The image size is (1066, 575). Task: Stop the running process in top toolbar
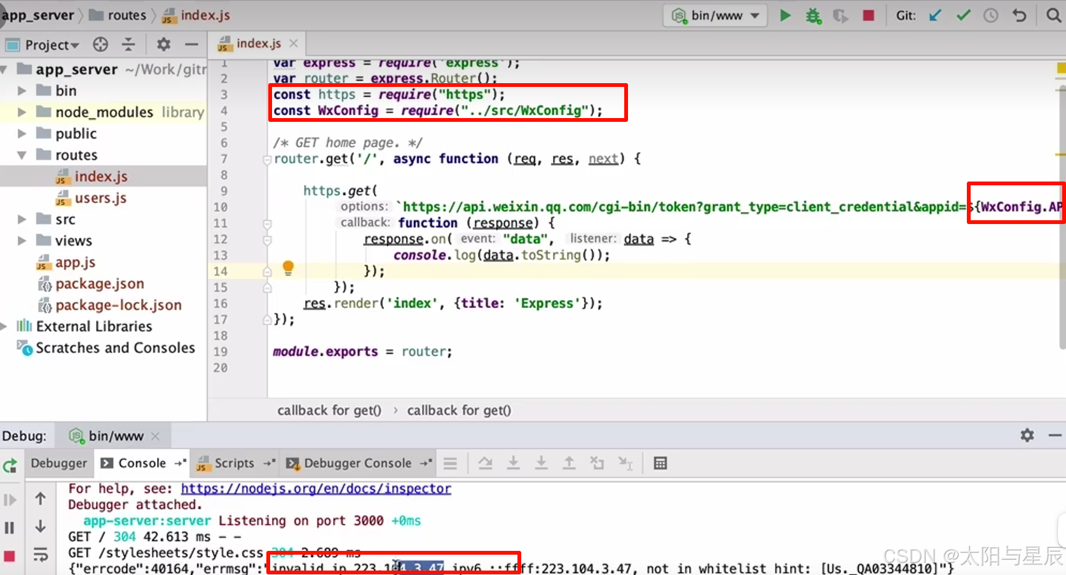pyautogui.click(x=868, y=15)
